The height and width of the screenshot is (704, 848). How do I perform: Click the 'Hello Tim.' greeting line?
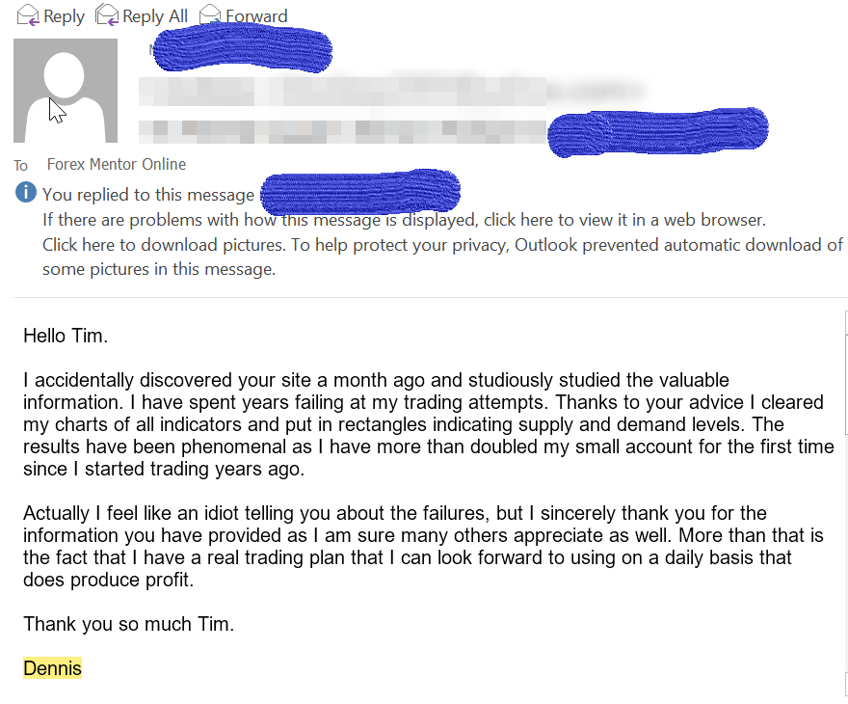tap(66, 336)
